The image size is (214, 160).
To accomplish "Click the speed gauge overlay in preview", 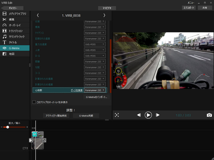I will click(118, 80).
